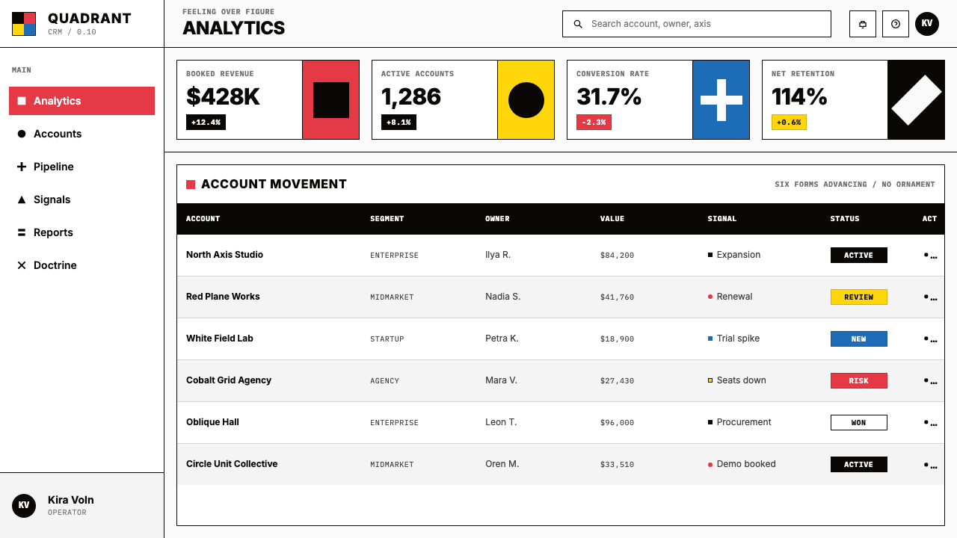Image resolution: width=957 pixels, height=538 pixels.
Task: Open Oblique Hall account row
Action: pyautogui.click(x=561, y=423)
